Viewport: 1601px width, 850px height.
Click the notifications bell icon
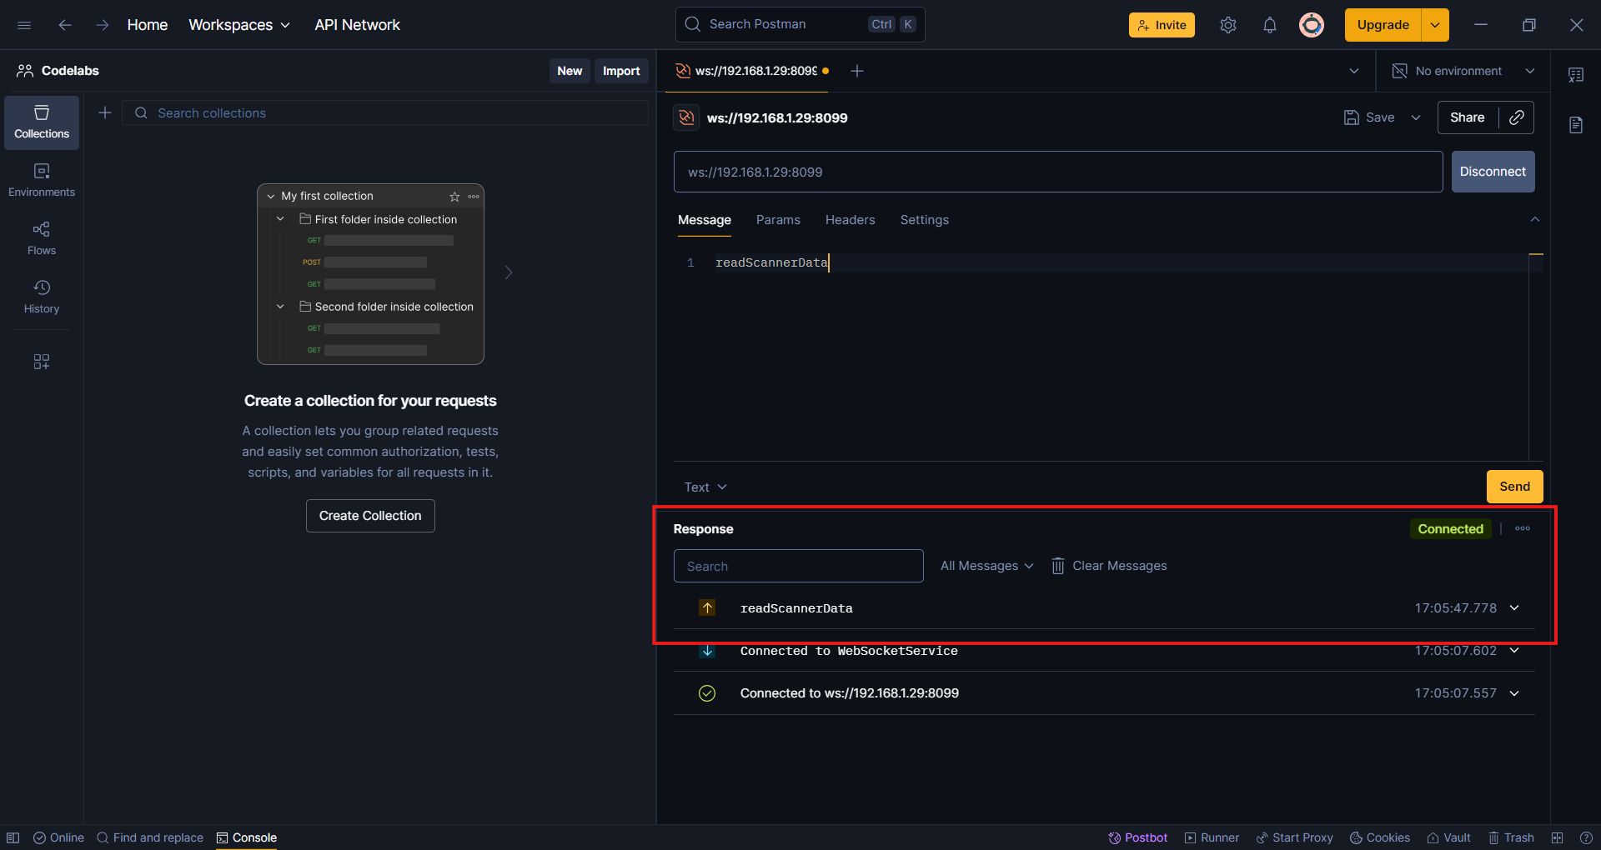(1269, 25)
